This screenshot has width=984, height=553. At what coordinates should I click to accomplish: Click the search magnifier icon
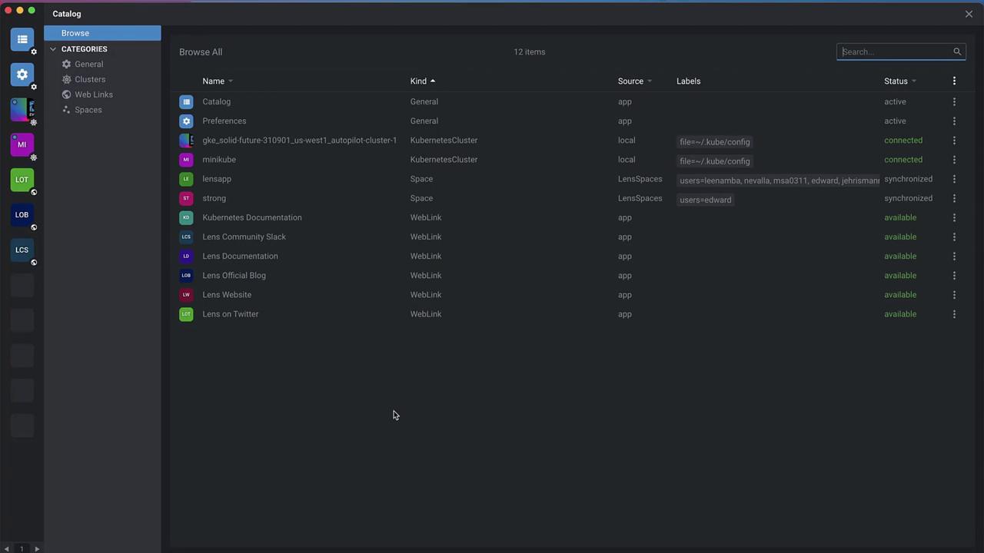click(957, 51)
